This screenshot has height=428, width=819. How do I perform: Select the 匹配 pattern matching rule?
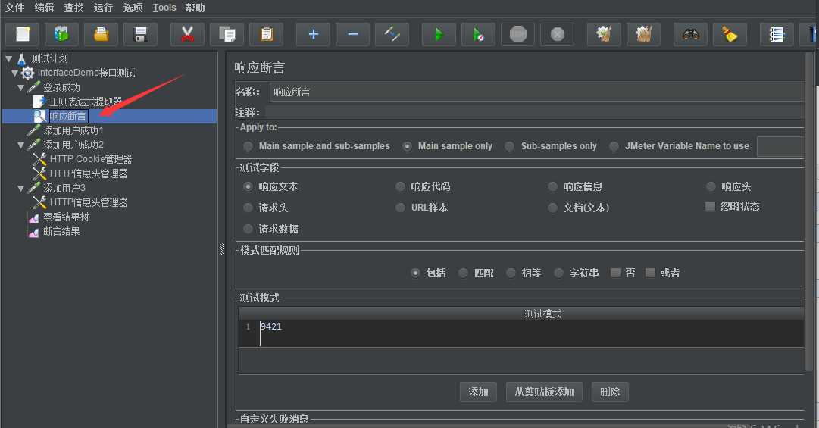coord(464,273)
